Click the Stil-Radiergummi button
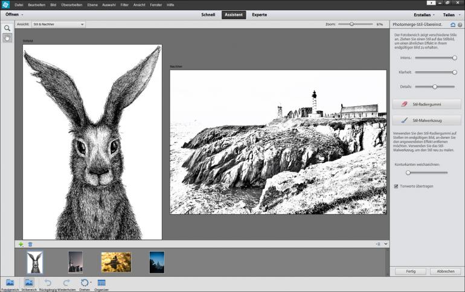 [426, 104]
